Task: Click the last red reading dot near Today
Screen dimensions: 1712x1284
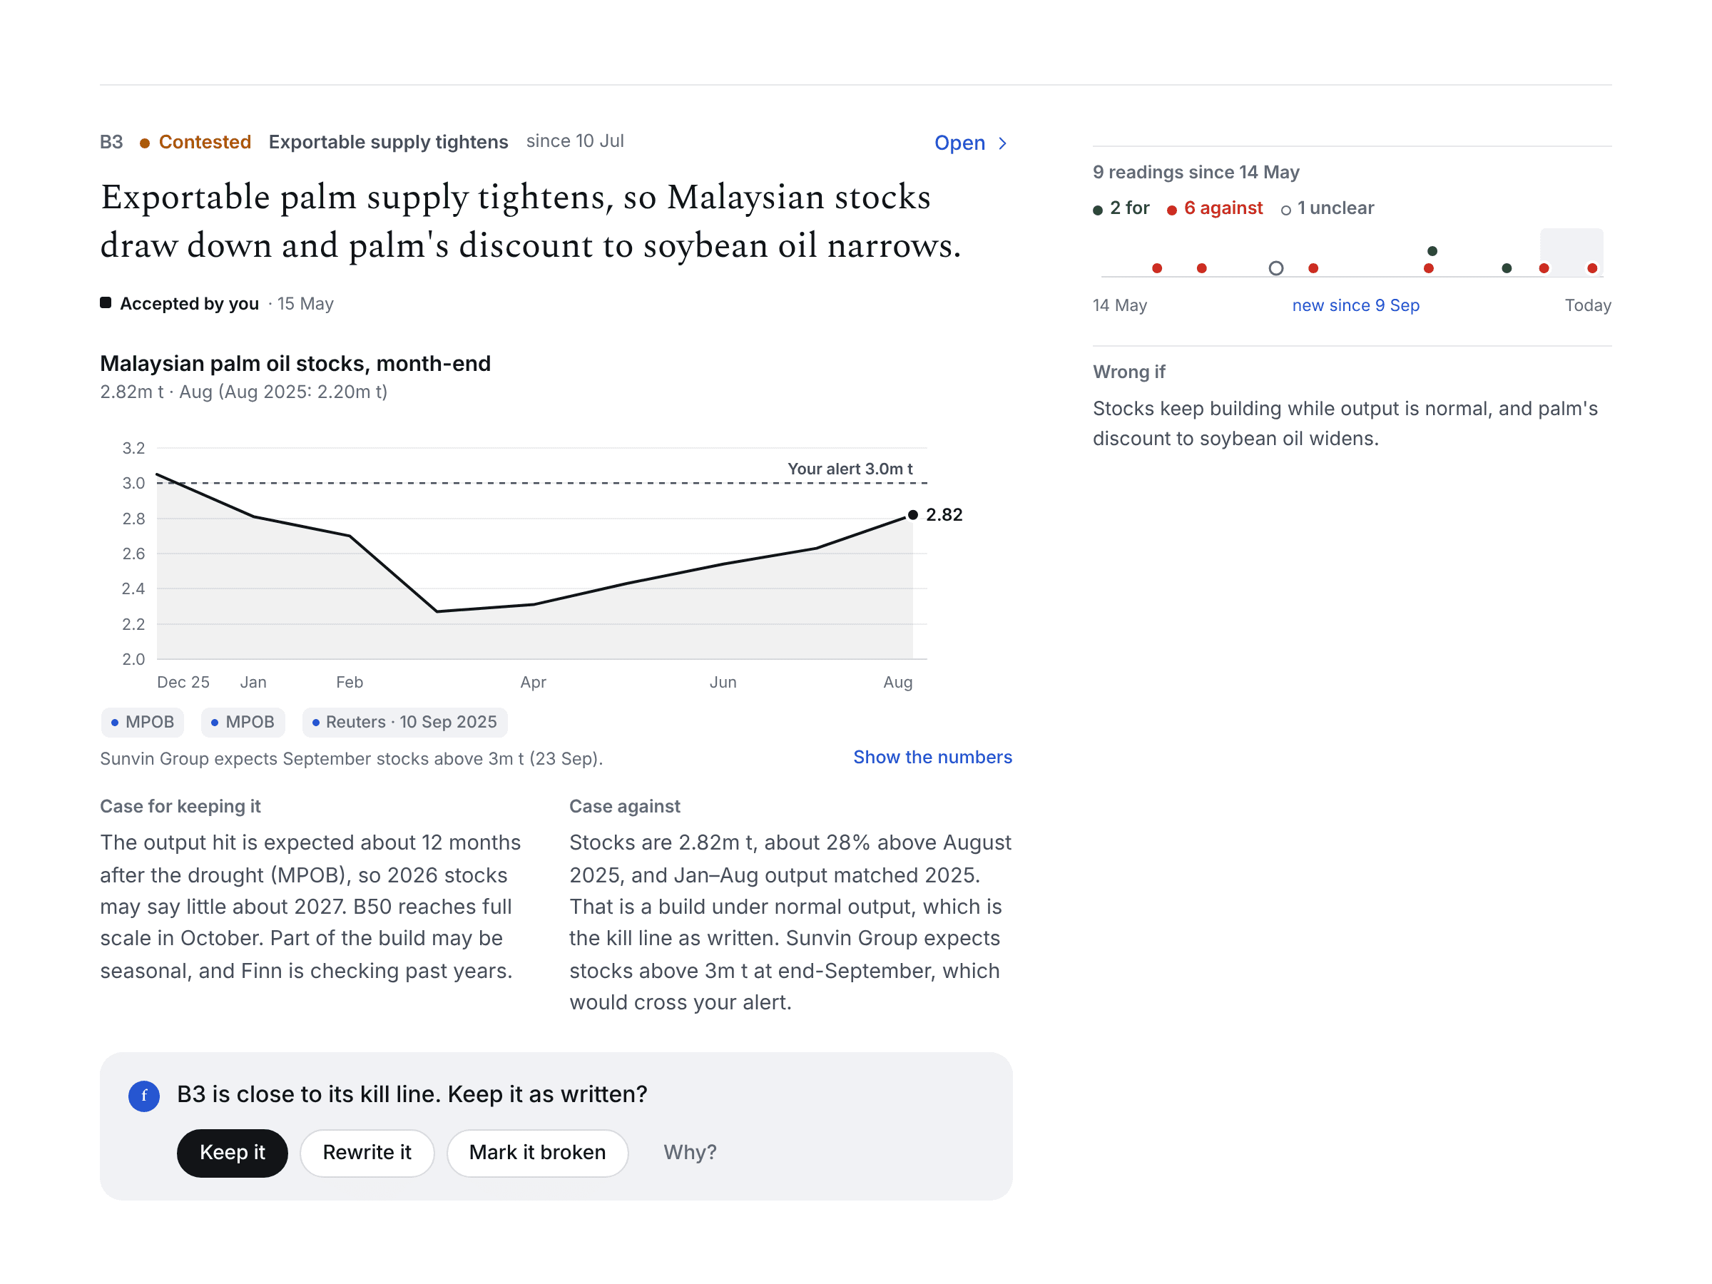Action: [x=1592, y=268]
